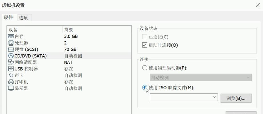Screen dimensions: 263x114
Task: Select the sound card (声卡) speaker icon
Action: pyautogui.click(x=11, y=75)
